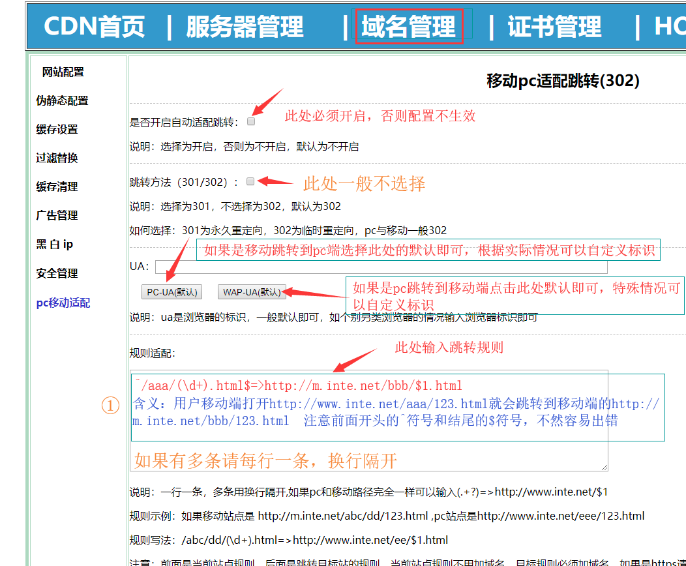The width and height of the screenshot is (686, 566).
Task: Select 安全管理 in sidebar
Action: 57,274
